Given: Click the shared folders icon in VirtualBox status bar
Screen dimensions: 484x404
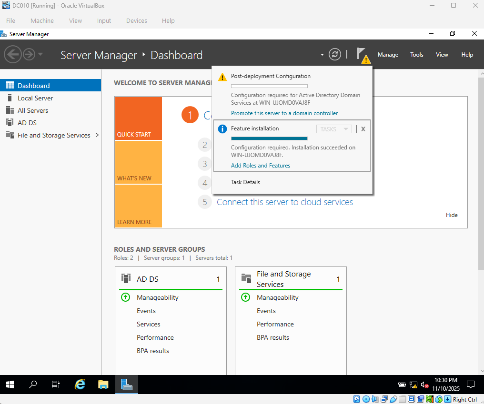Looking at the screenshot, I should [x=403, y=399].
